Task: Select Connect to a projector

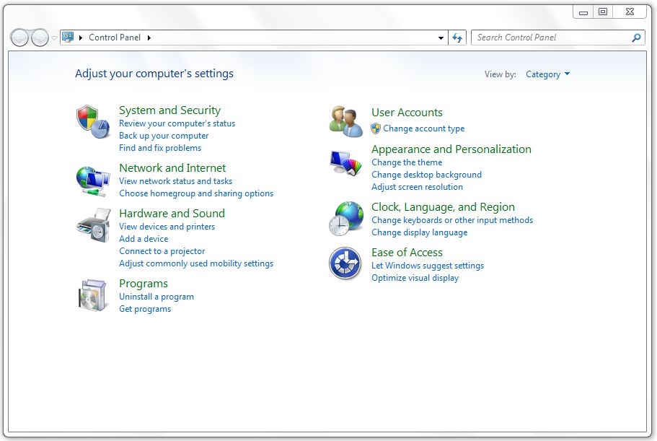Action: tap(162, 251)
